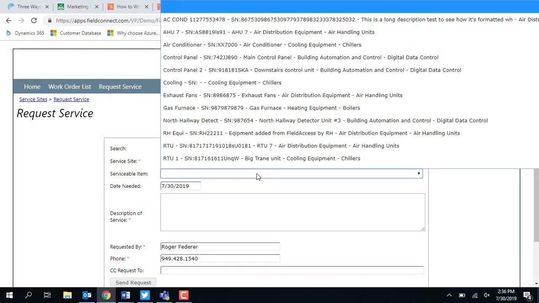Open Camtasia recorder from taskbar

(x=184, y=295)
